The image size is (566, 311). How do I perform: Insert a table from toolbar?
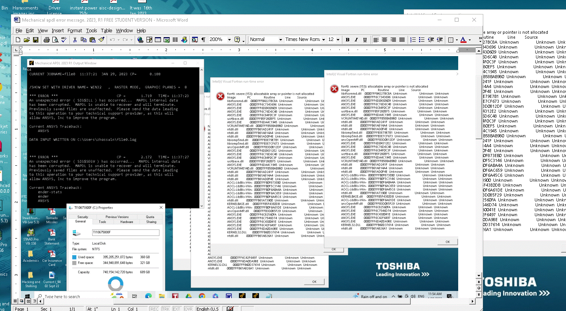point(158,39)
